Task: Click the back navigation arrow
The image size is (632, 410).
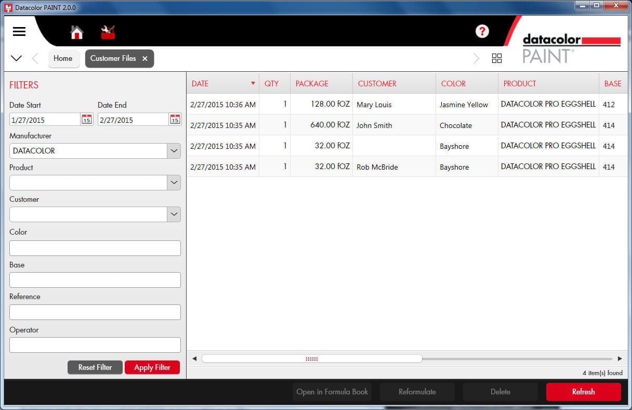Action: click(x=35, y=58)
